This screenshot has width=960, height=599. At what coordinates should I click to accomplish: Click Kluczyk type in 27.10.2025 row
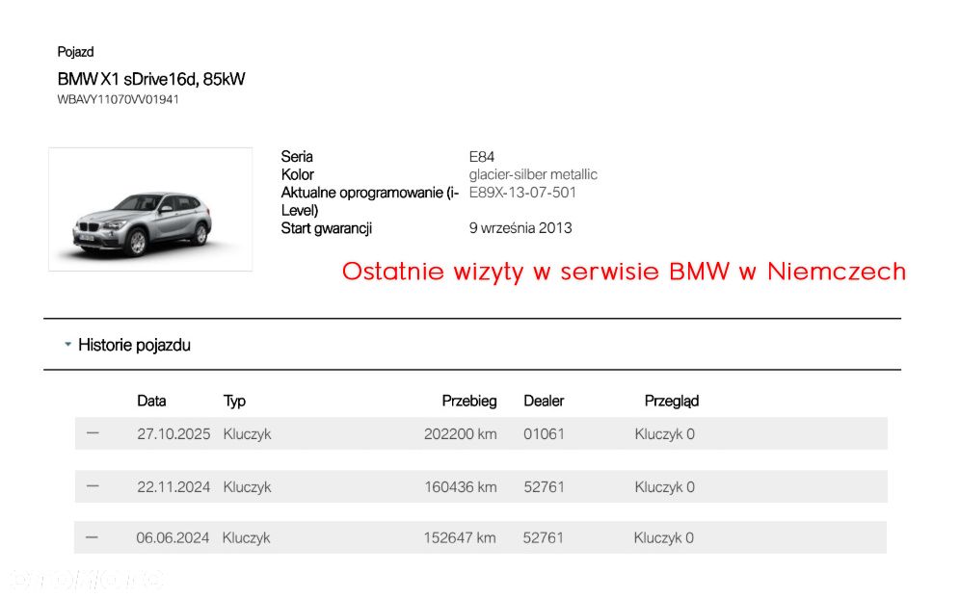point(248,433)
